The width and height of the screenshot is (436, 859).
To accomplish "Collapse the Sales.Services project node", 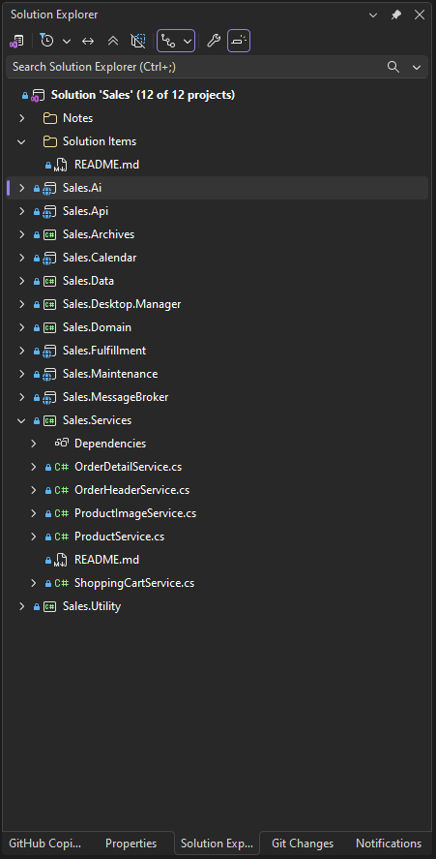I will [22, 420].
